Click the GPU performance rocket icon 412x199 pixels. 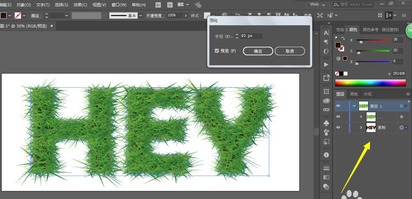(198, 5)
